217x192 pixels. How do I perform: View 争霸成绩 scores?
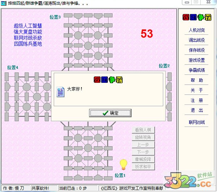pyautogui.click(x=196, y=70)
